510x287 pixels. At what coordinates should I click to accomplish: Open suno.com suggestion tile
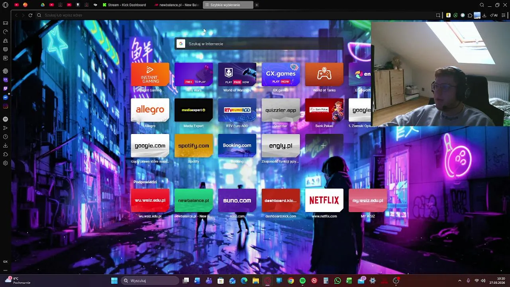coord(237,201)
